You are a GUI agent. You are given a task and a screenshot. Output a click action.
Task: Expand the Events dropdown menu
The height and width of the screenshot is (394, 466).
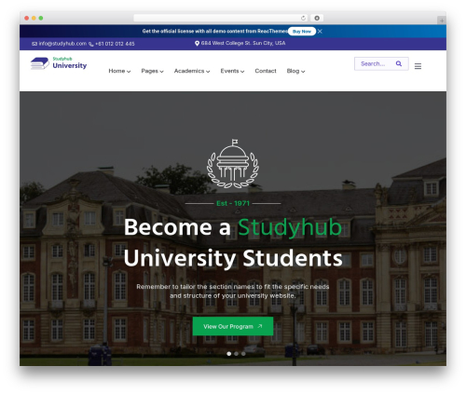click(x=232, y=71)
